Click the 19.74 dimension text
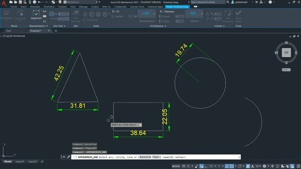 coord(181,50)
